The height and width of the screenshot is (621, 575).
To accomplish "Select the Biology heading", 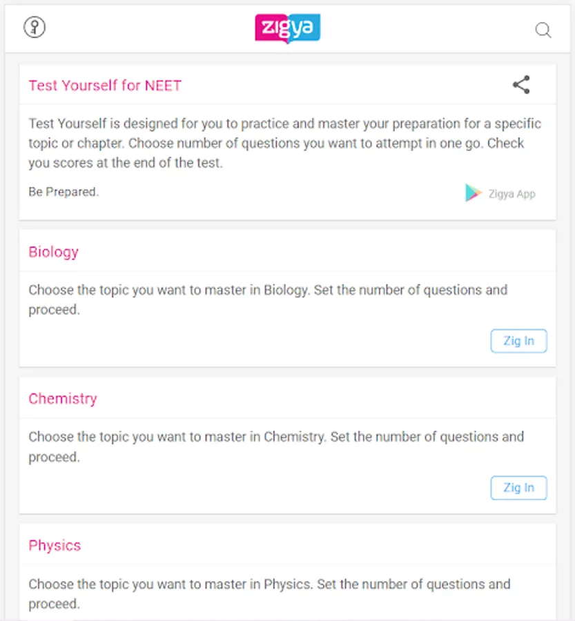I will [54, 252].
